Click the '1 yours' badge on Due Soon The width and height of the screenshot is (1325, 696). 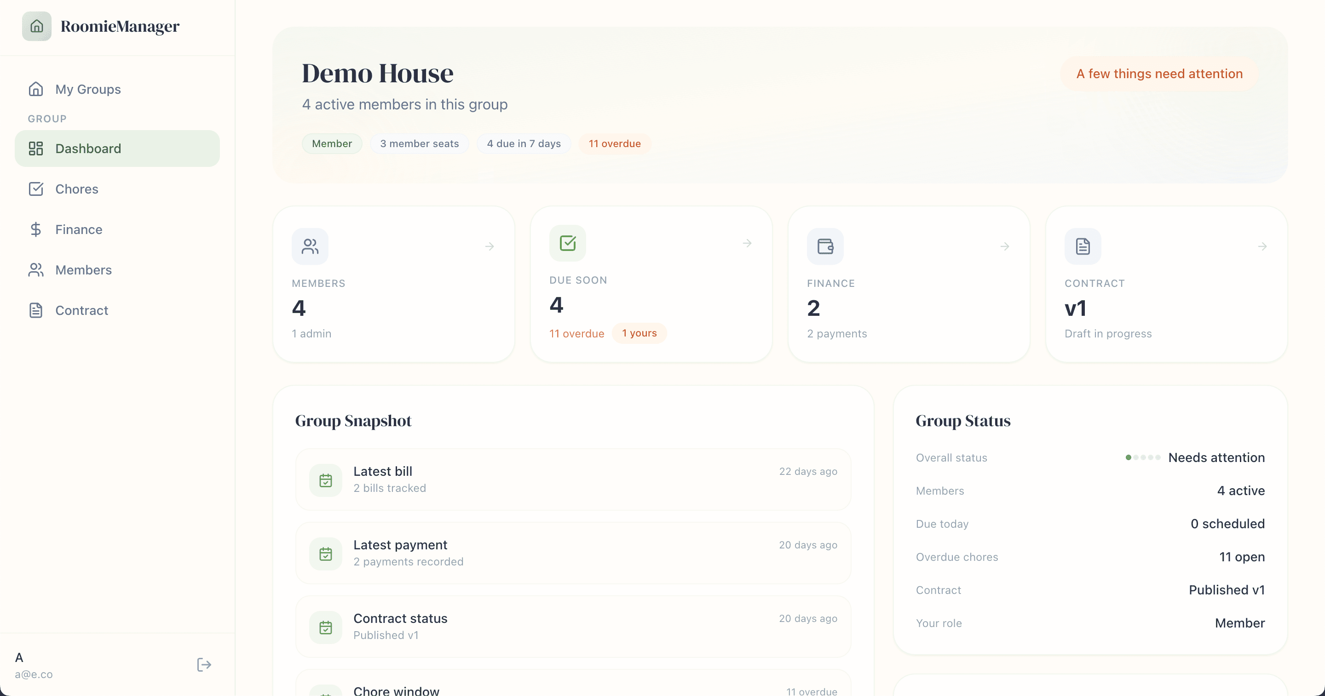[639, 333]
